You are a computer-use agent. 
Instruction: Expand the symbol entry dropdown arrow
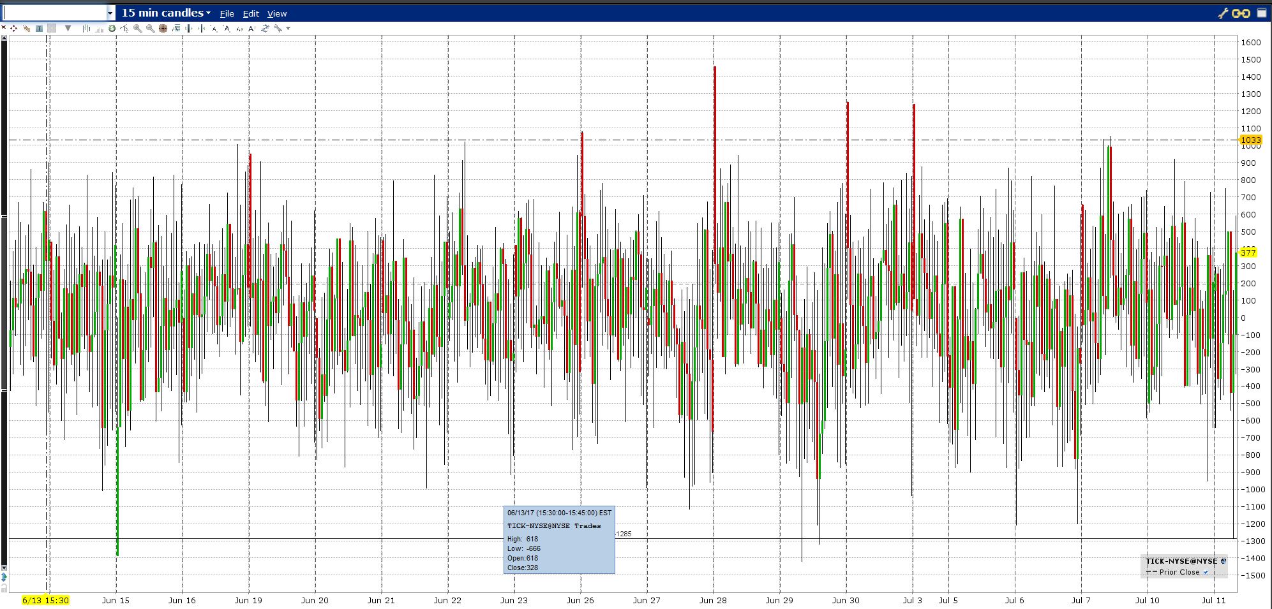(x=110, y=13)
